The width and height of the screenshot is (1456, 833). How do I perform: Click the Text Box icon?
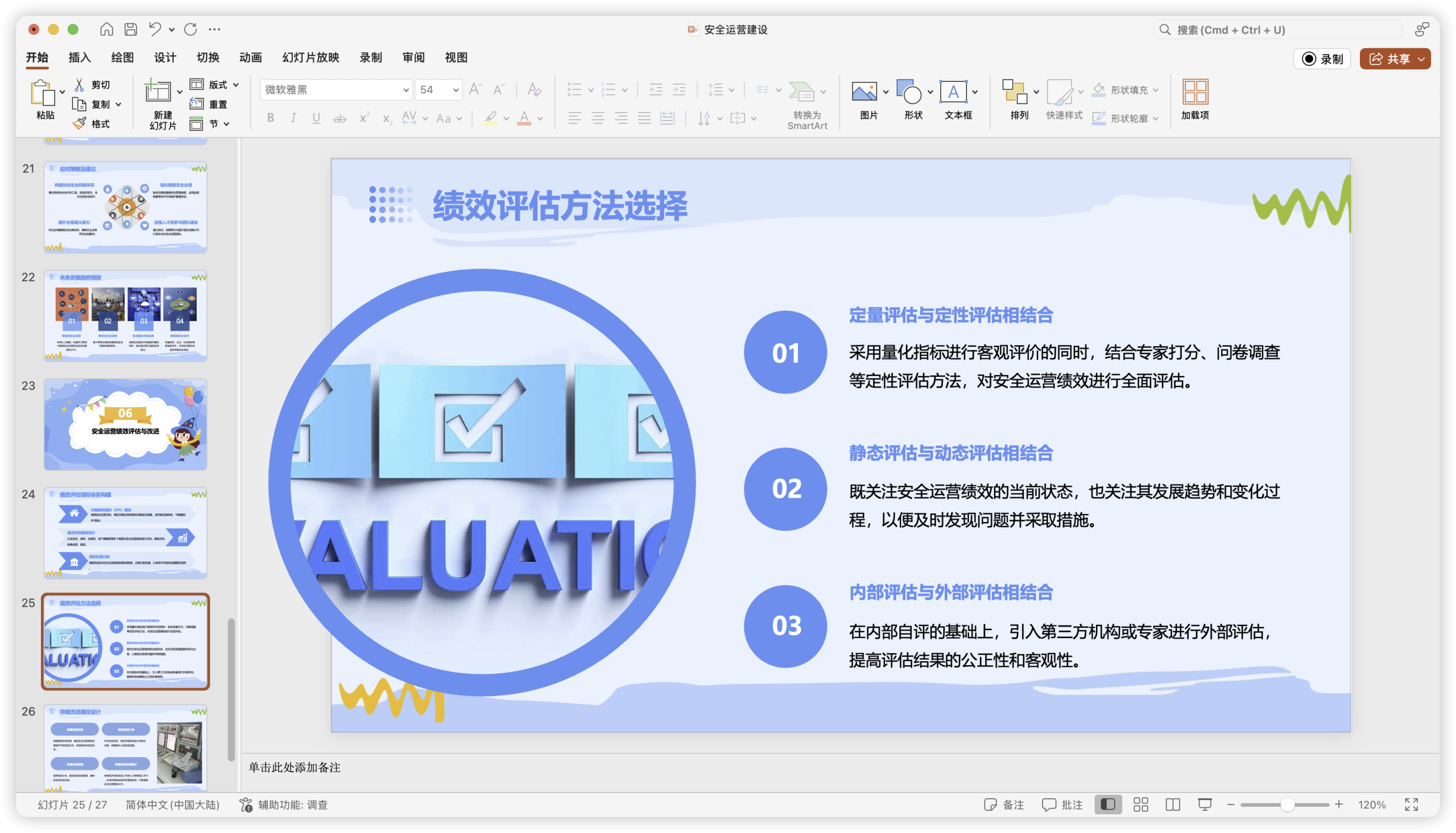tap(953, 92)
